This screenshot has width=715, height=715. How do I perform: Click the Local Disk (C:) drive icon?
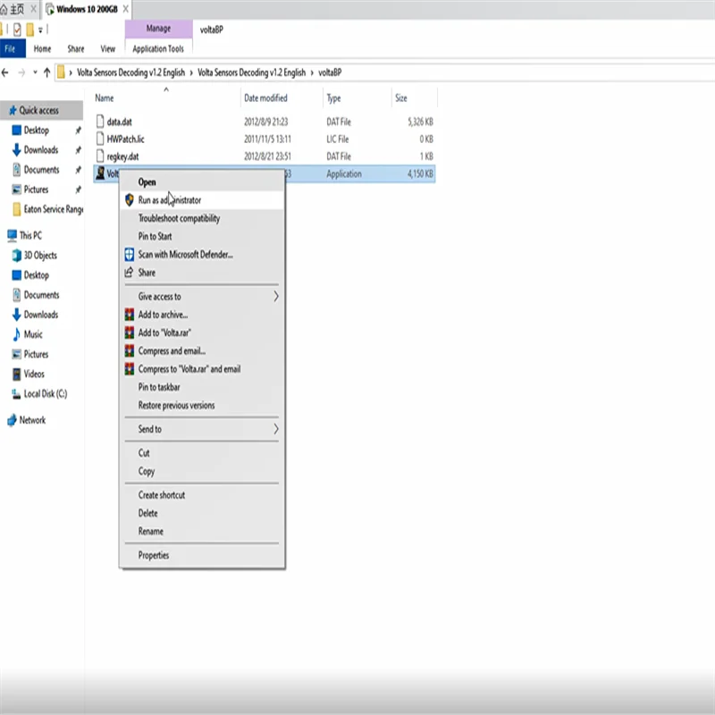[x=15, y=394]
